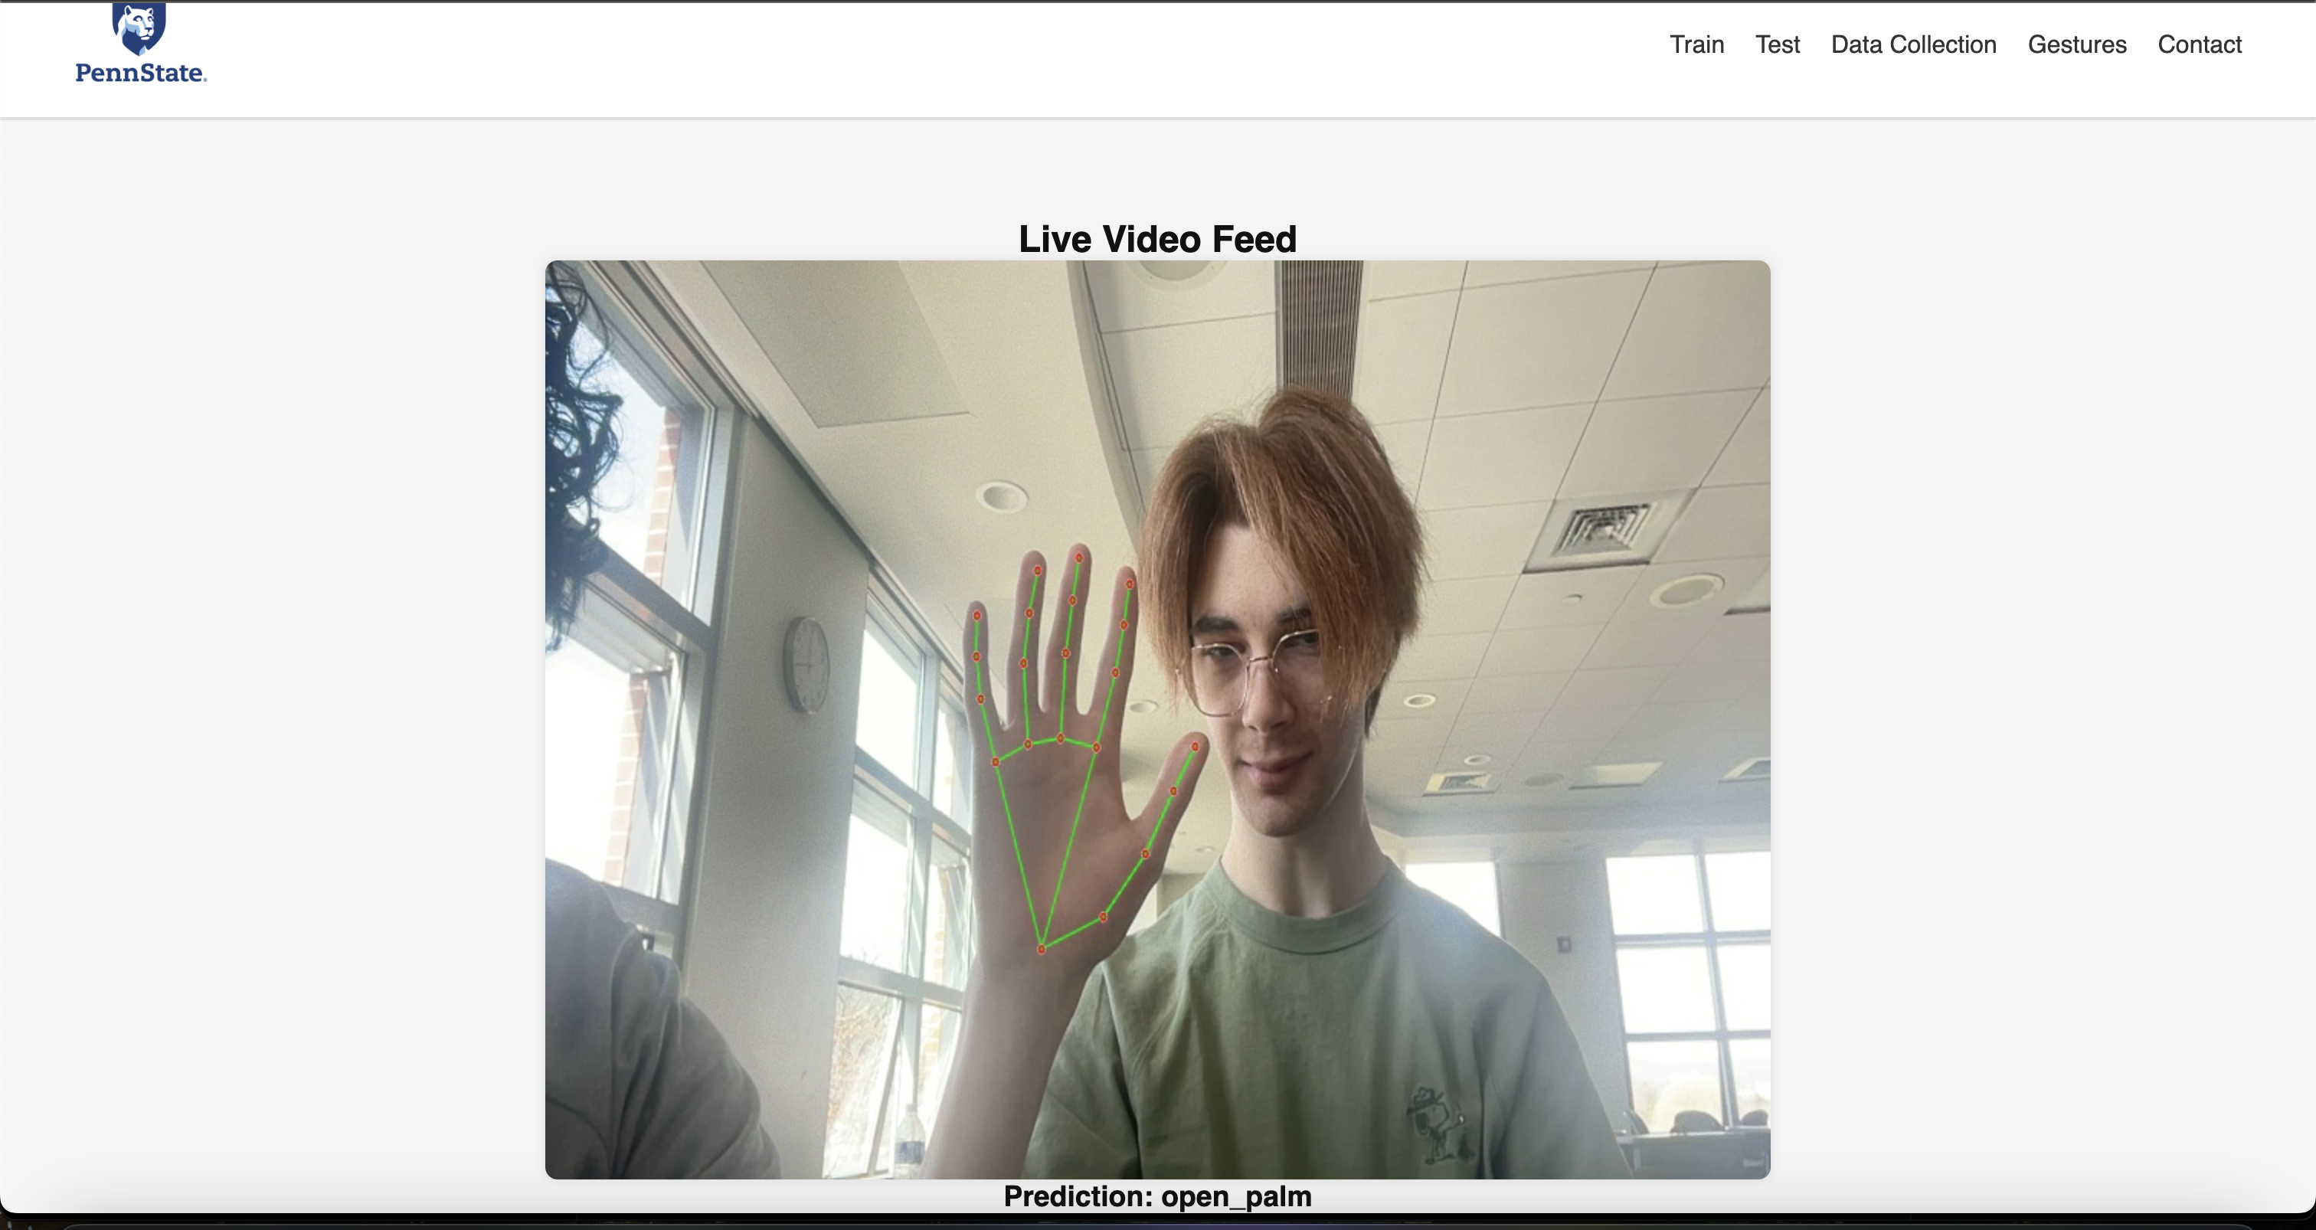Viewport: 2316px width, 1230px height.
Task: Click the wall clock in video feed
Action: [807, 666]
